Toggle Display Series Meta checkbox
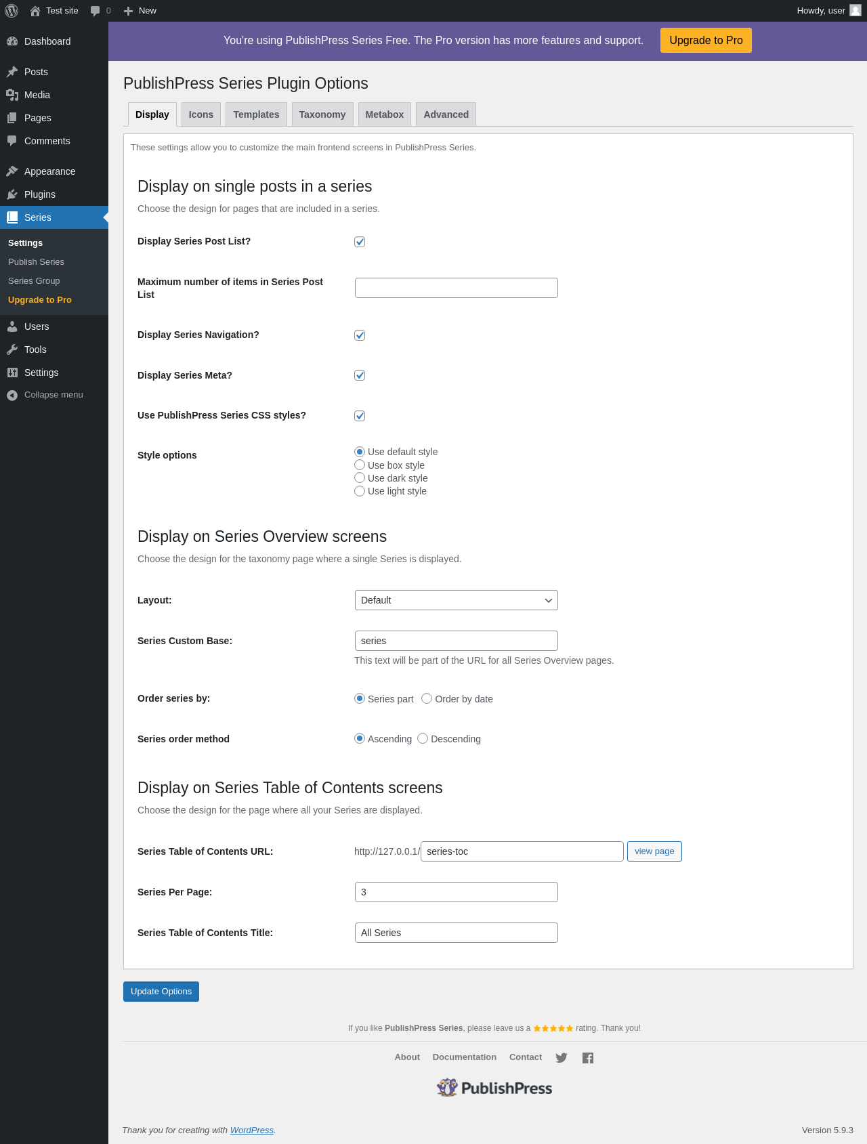 (x=360, y=375)
